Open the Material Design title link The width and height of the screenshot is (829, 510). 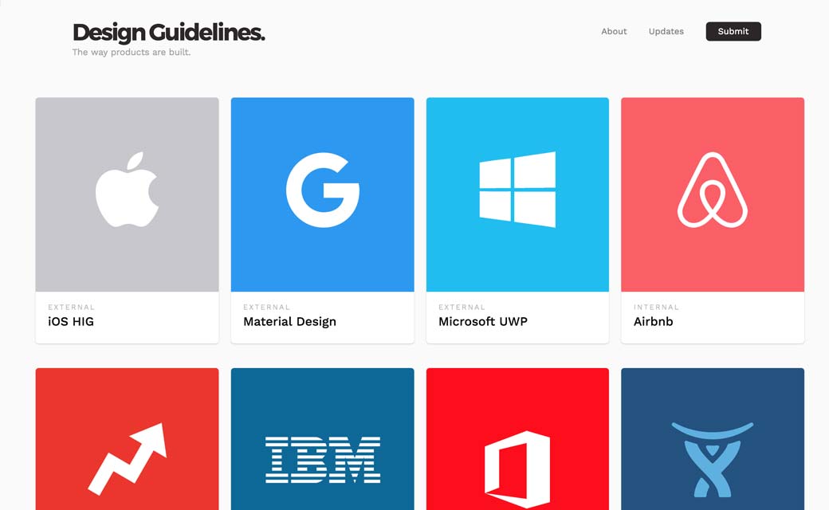pyautogui.click(x=289, y=322)
